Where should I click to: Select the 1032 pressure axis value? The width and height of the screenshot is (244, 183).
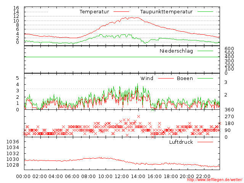pyautogui.click(x=13, y=153)
